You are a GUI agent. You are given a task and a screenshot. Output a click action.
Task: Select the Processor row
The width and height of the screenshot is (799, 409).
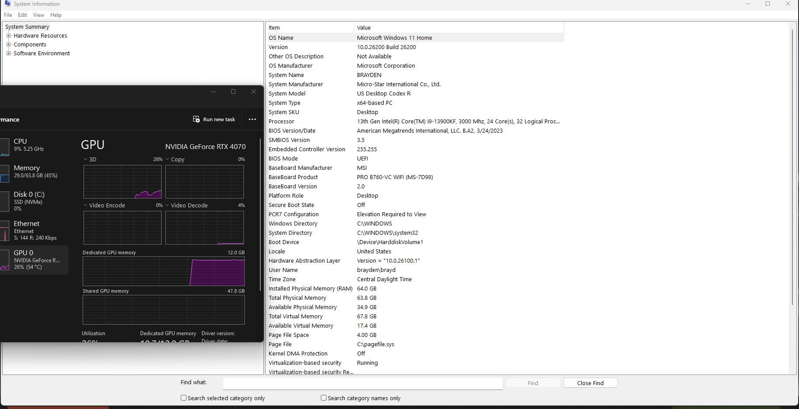click(415, 122)
